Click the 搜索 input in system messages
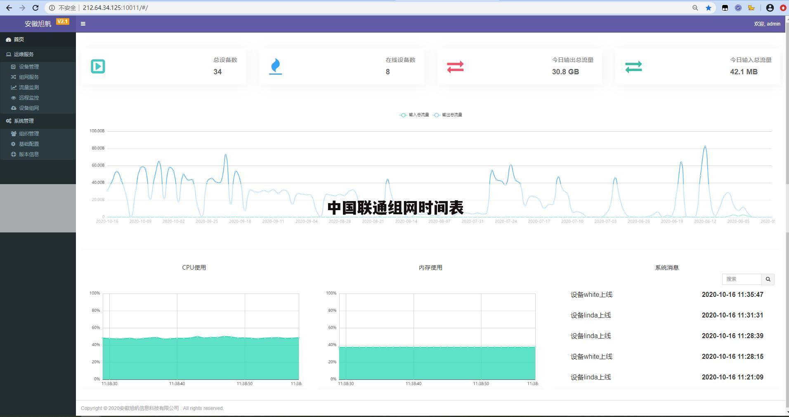The image size is (789, 417). point(742,280)
